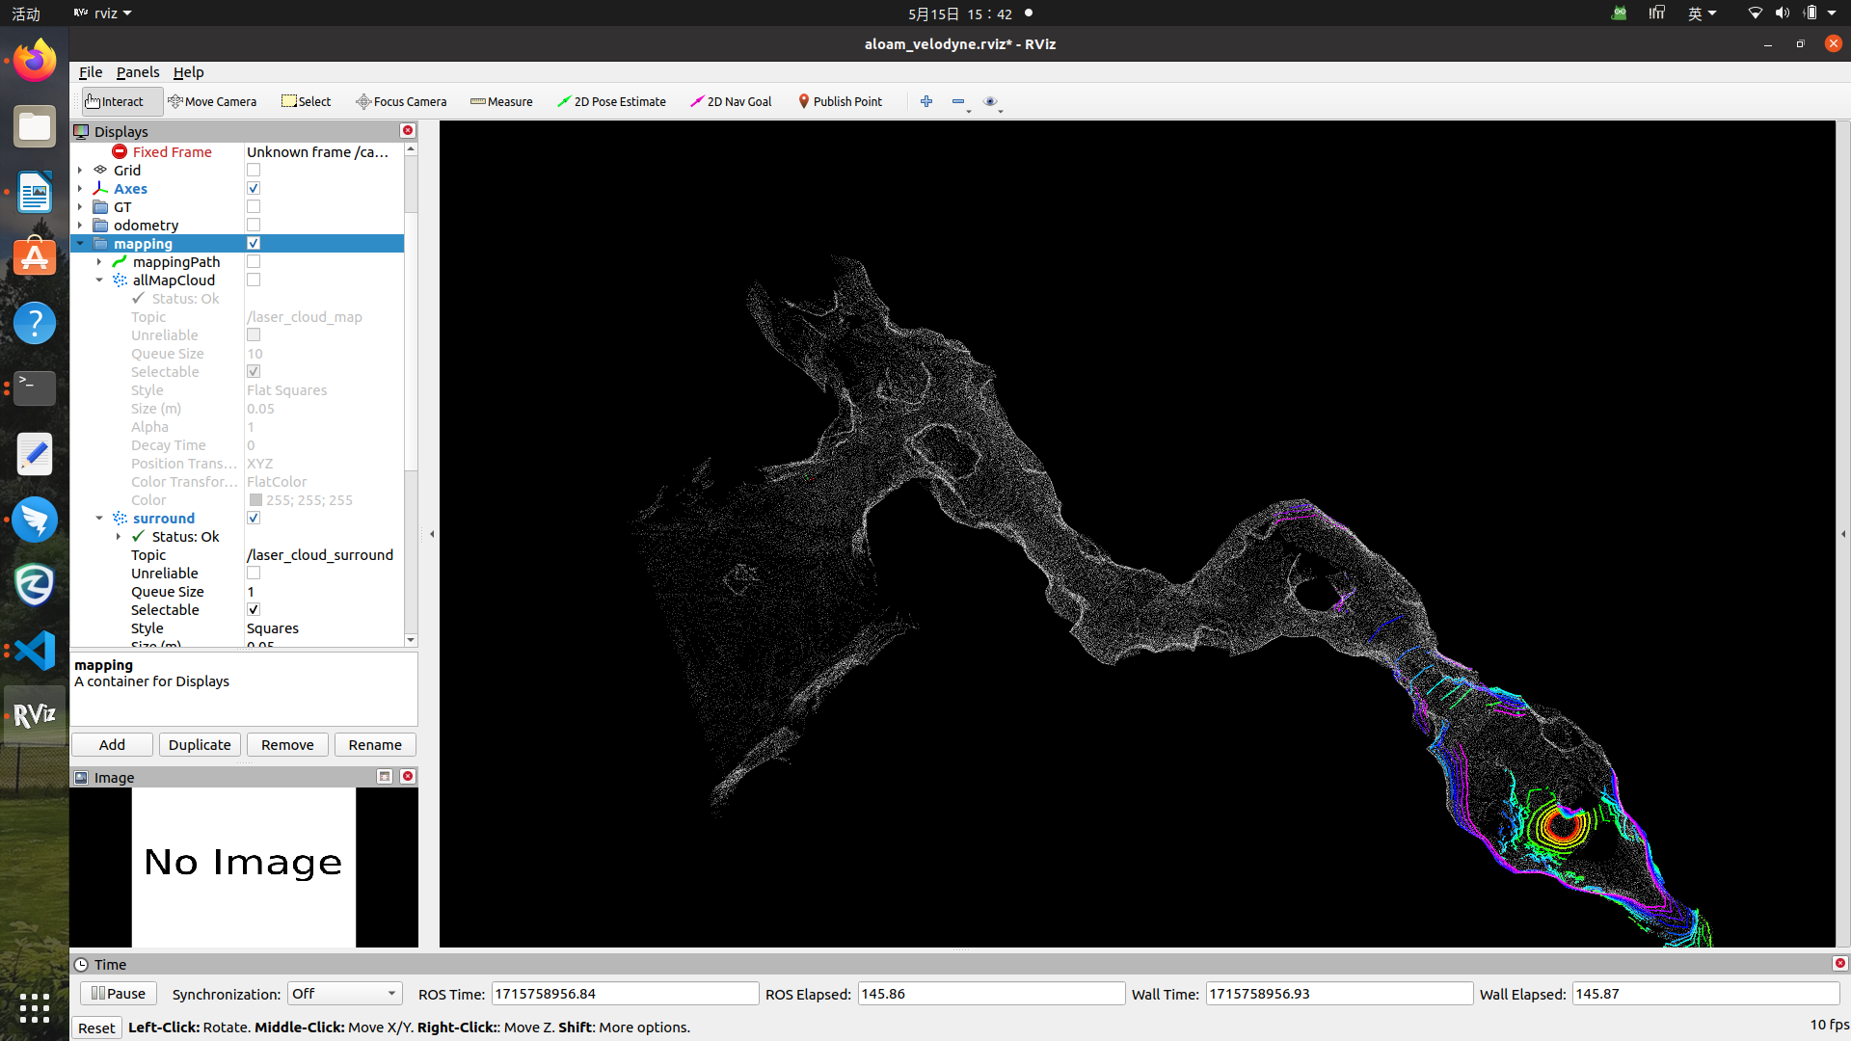Click the Duplicate button

pos(200,745)
